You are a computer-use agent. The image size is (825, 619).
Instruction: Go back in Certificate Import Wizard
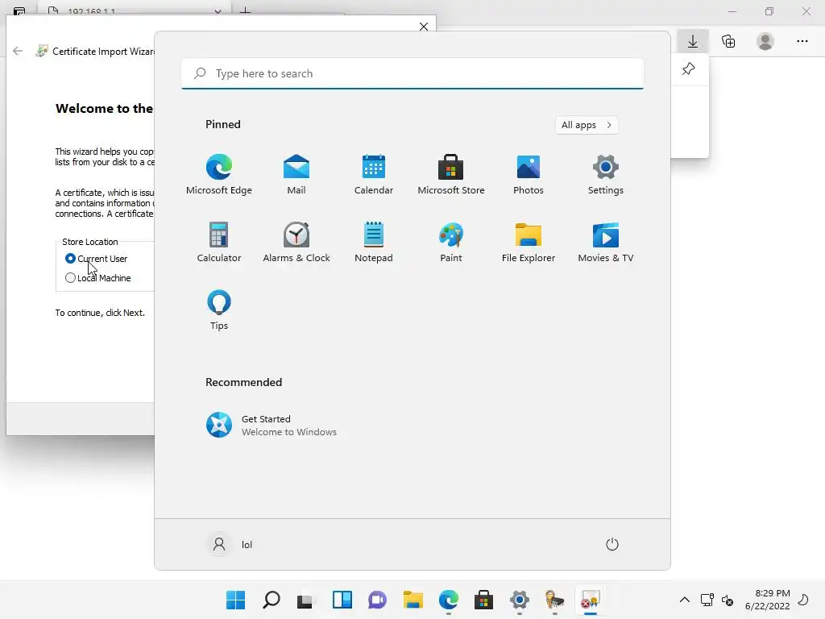[x=18, y=51]
